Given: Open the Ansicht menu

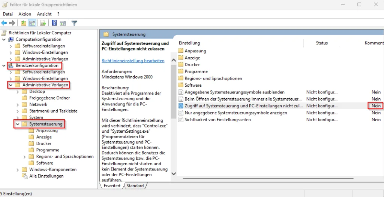Looking at the screenshot, I should [x=44, y=14].
